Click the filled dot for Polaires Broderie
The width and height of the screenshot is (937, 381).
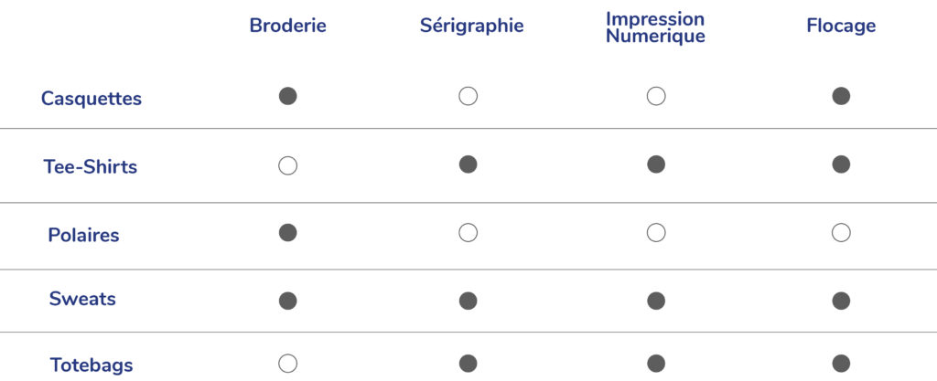point(287,233)
